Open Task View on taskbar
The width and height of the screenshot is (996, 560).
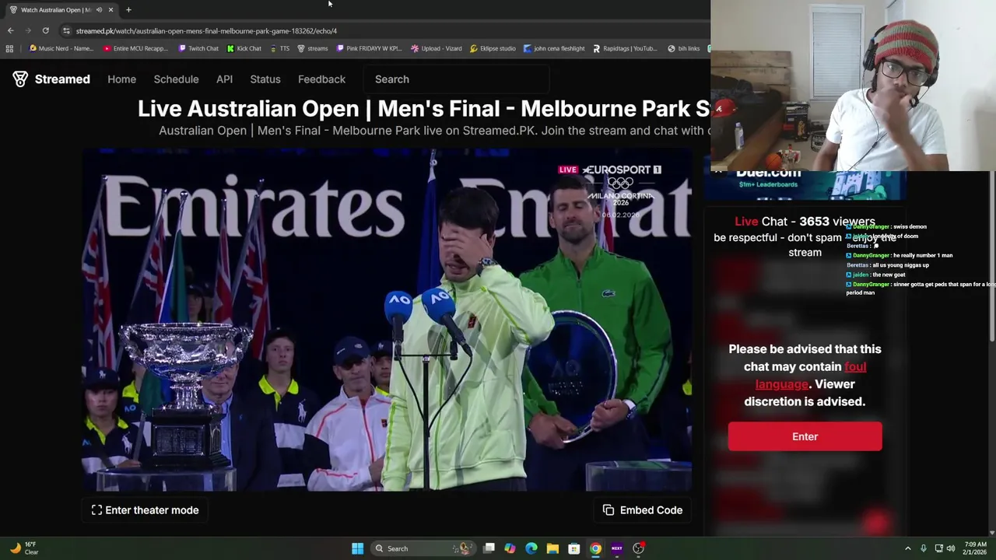[x=489, y=548]
